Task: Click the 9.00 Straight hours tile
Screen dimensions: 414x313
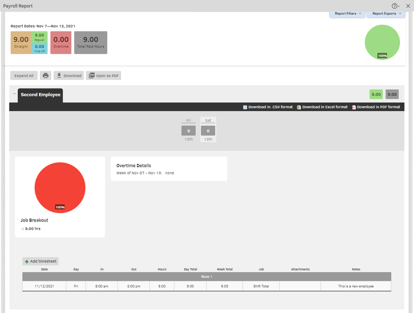Action: pos(21,43)
